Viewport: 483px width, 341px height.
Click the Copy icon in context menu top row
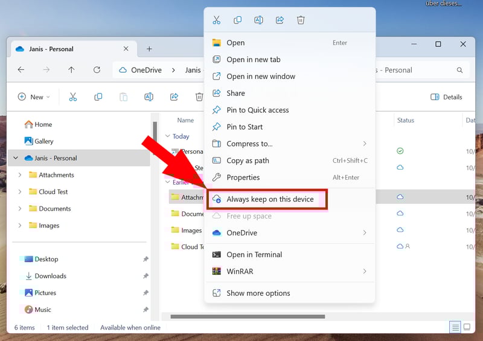[x=237, y=21]
